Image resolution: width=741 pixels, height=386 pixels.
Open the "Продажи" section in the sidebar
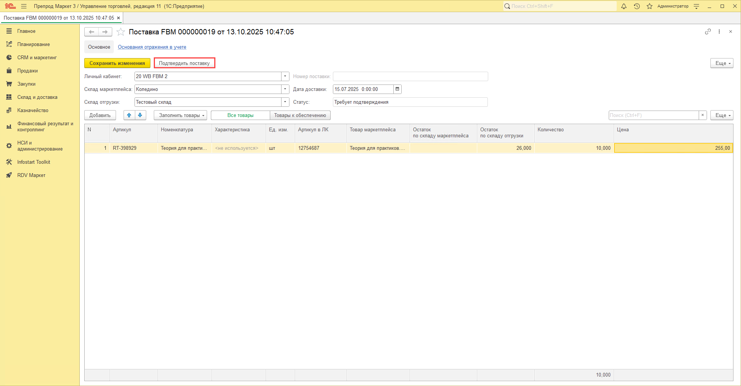[27, 71]
